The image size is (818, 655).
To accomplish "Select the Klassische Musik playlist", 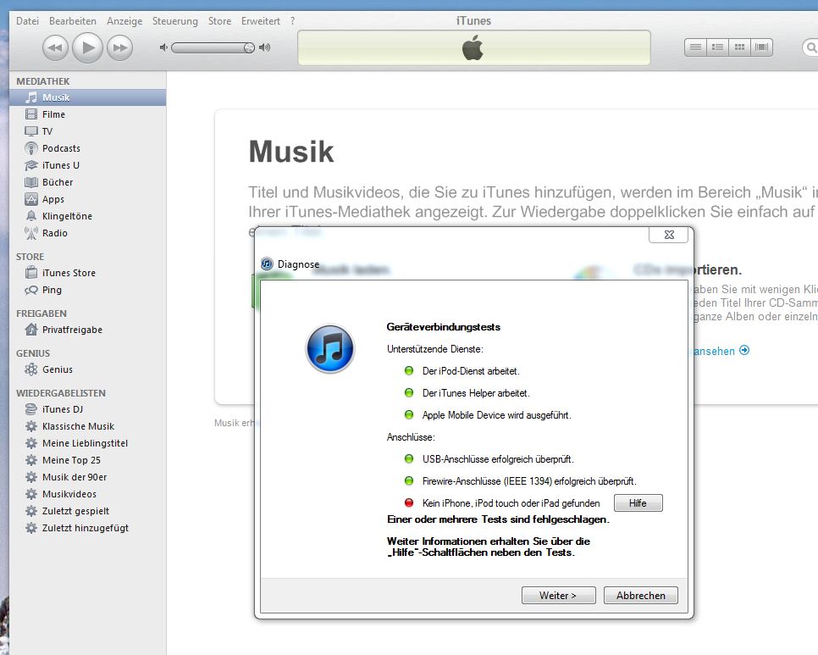I will (88, 426).
